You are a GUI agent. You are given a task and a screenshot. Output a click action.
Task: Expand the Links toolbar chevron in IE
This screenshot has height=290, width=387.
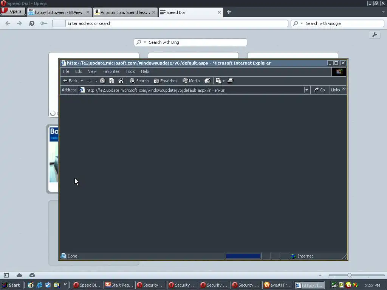(344, 89)
